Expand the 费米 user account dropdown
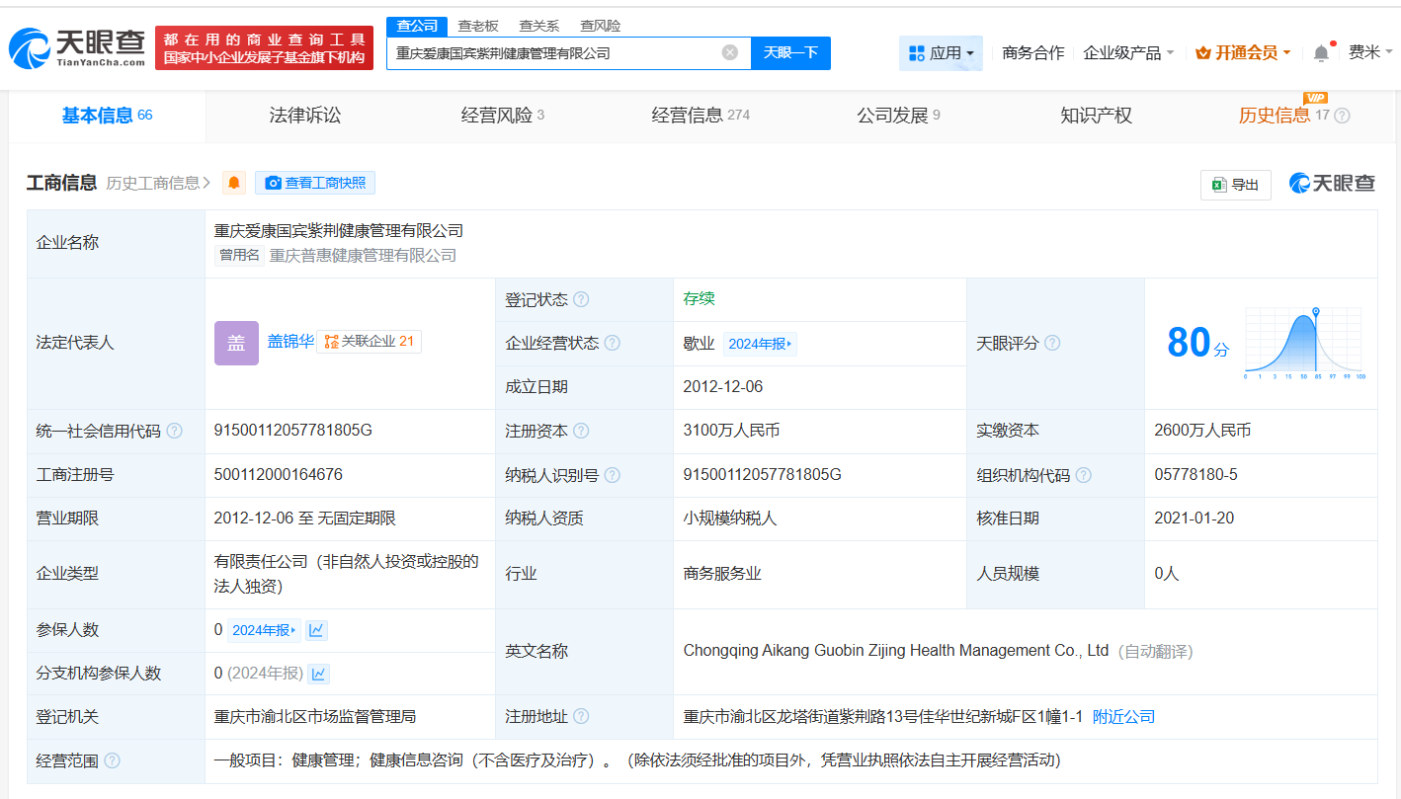1401x799 pixels. (x=1366, y=51)
